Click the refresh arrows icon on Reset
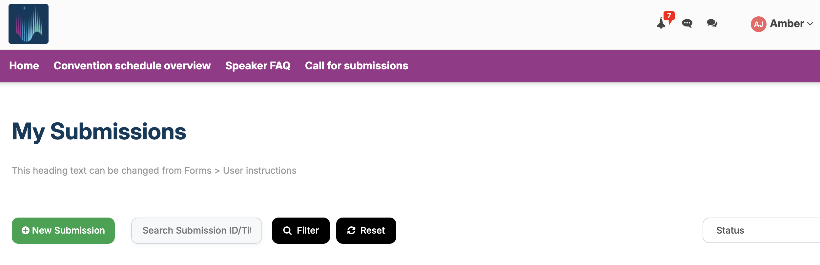 (351, 231)
